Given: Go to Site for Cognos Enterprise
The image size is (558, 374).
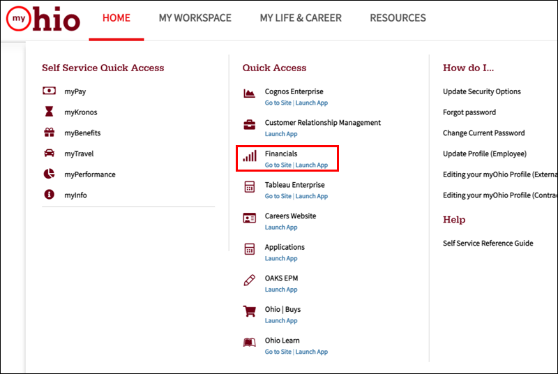Looking at the screenshot, I should [x=278, y=103].
